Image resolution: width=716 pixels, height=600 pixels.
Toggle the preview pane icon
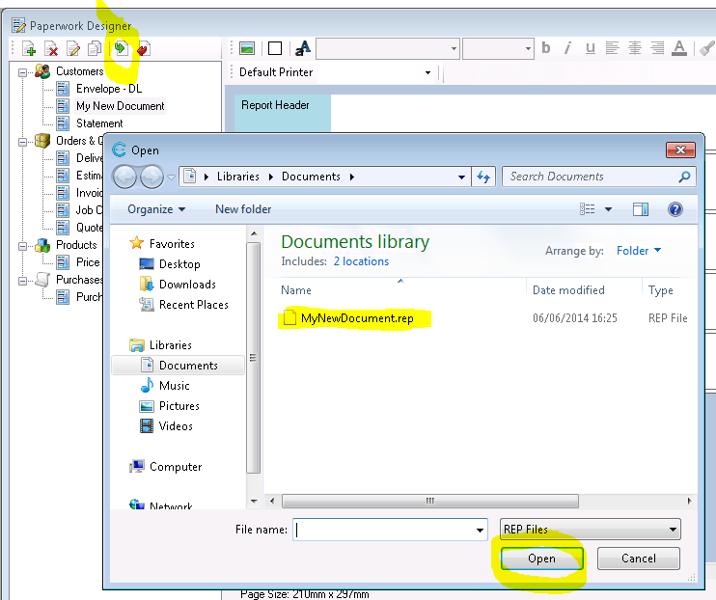641,209
